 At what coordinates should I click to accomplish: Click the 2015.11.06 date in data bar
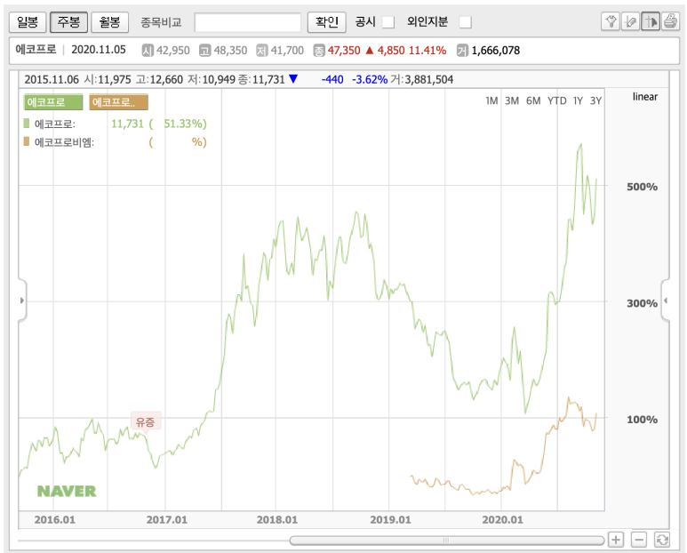pyautogui.click(x=52, y=79)
